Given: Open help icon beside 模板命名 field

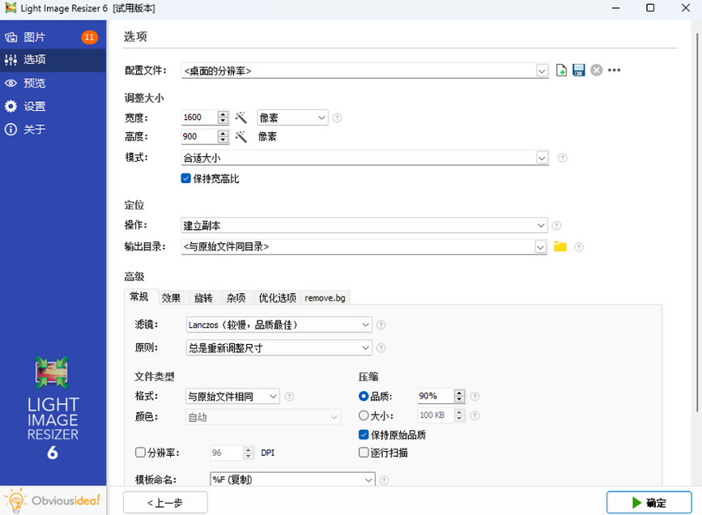Looking at the screenshot, I should pos(384,480).
